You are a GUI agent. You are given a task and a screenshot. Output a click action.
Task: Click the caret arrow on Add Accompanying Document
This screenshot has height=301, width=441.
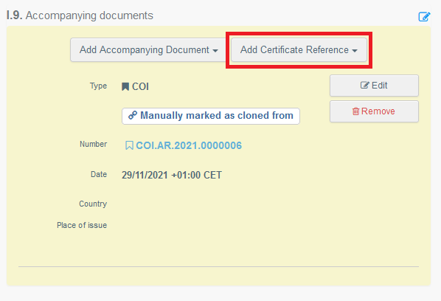pos(215,51)
